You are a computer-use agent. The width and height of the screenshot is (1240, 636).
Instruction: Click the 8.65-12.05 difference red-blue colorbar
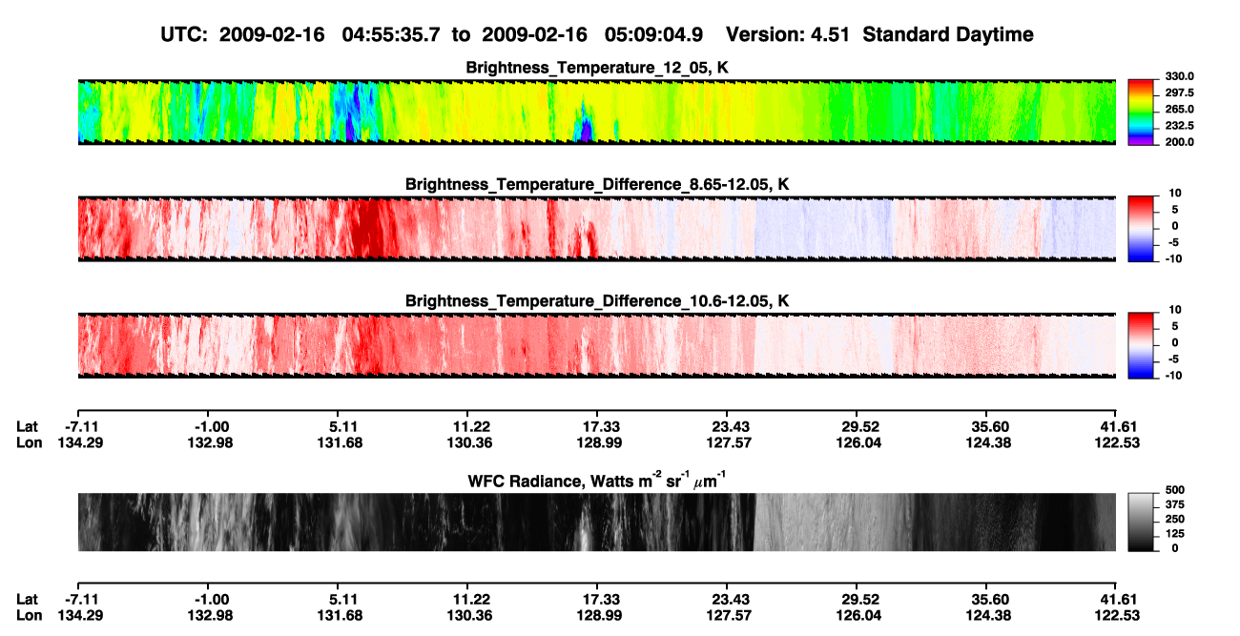1142,227
